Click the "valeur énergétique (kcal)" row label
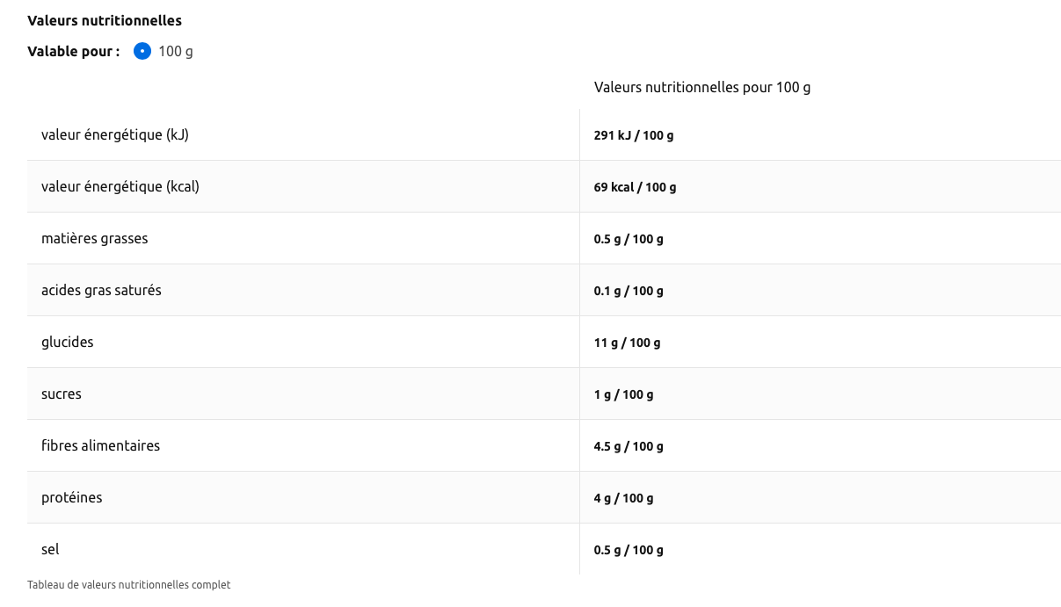Viewport: 1061px width, 607px height. (x=120, y=186)
